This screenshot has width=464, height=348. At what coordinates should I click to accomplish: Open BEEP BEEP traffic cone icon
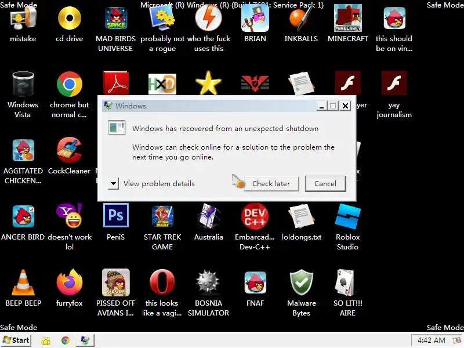click(x=23, y=282)
